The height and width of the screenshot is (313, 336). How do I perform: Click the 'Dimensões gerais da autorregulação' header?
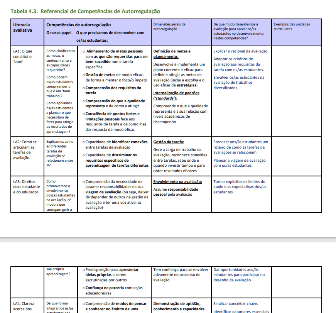(169, 27)
